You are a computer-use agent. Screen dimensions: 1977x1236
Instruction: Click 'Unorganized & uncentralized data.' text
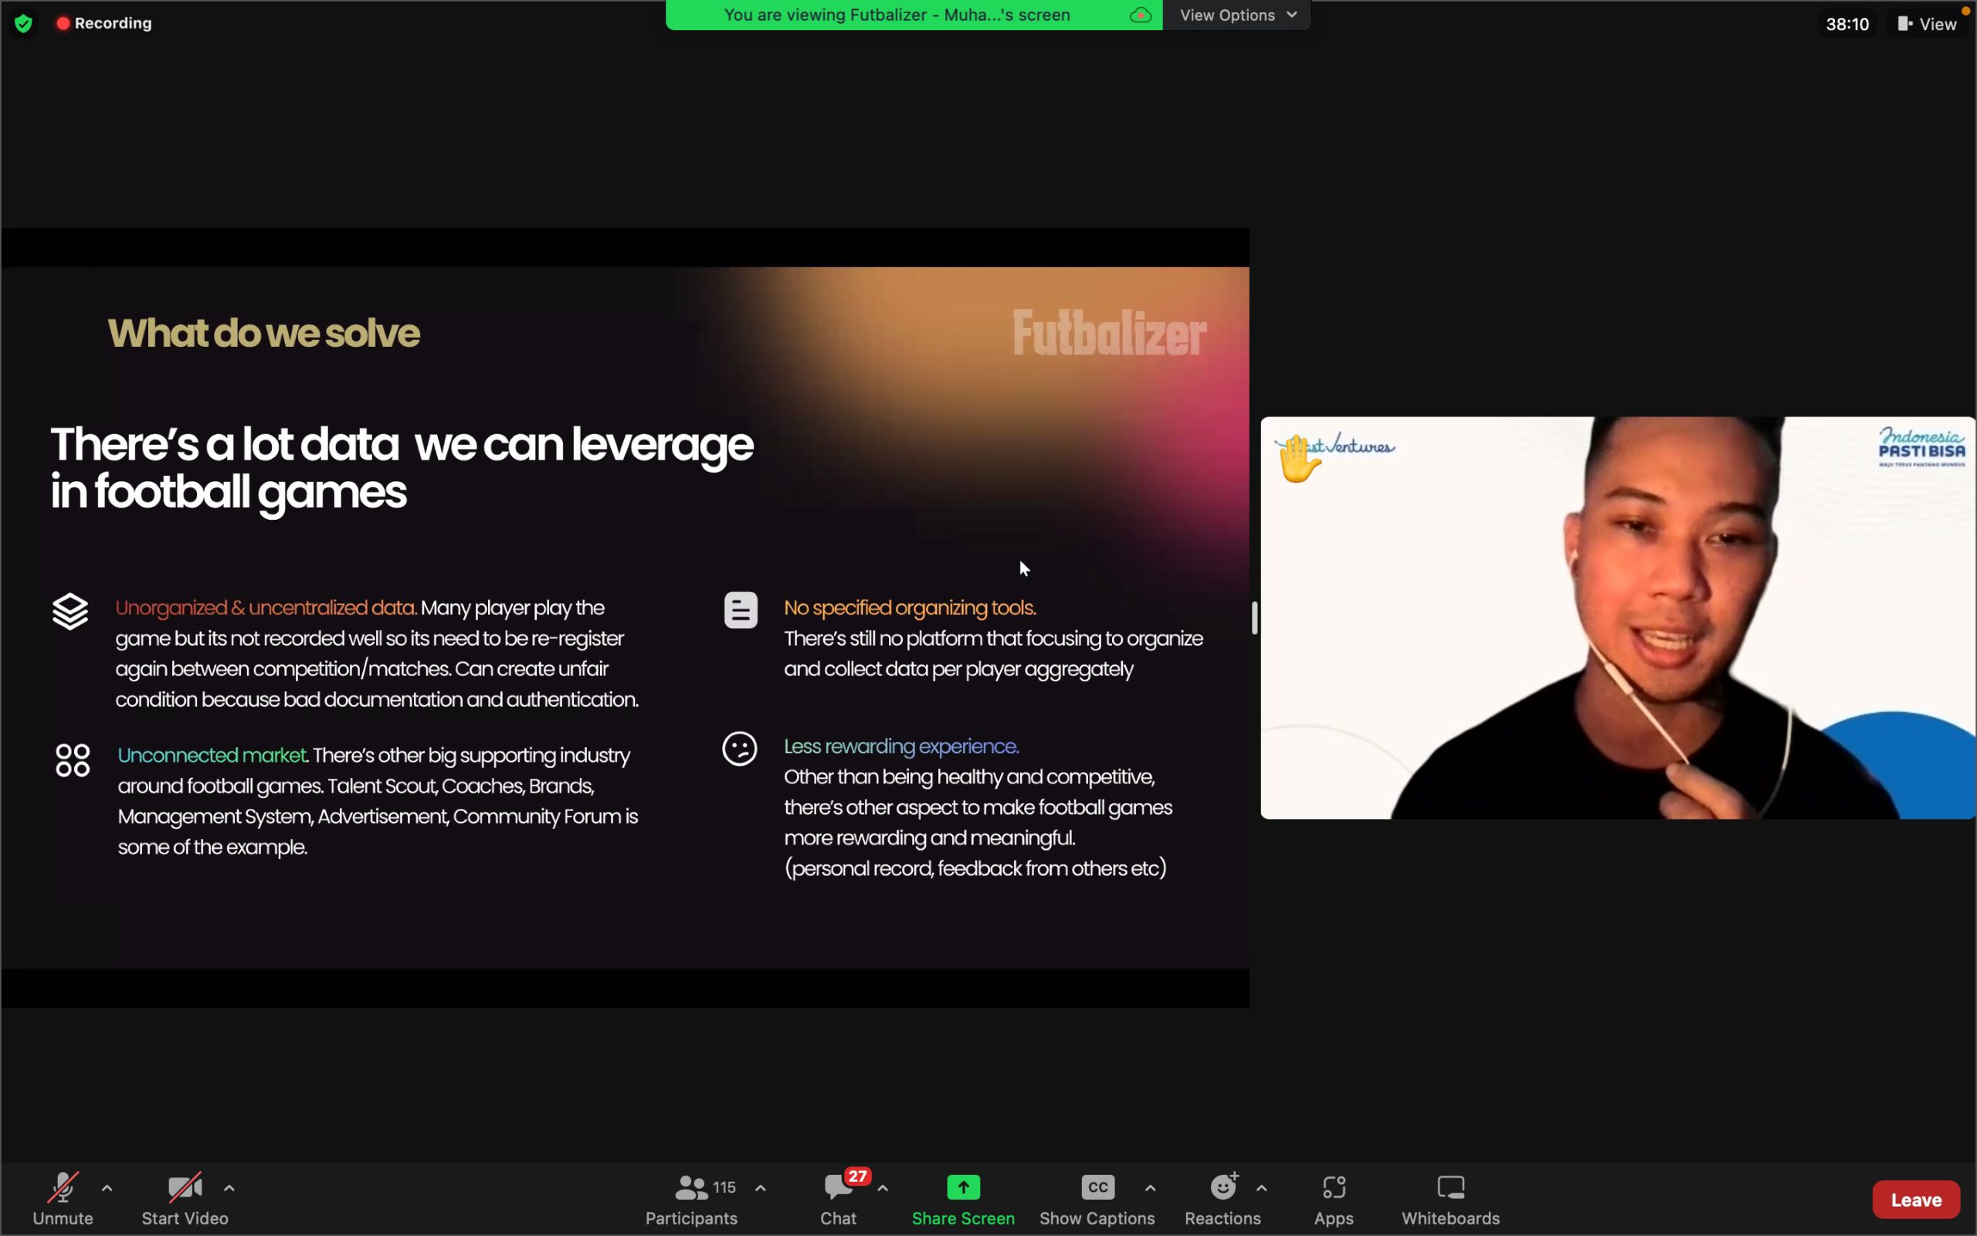pyautogui.click(x=266, y=608)
